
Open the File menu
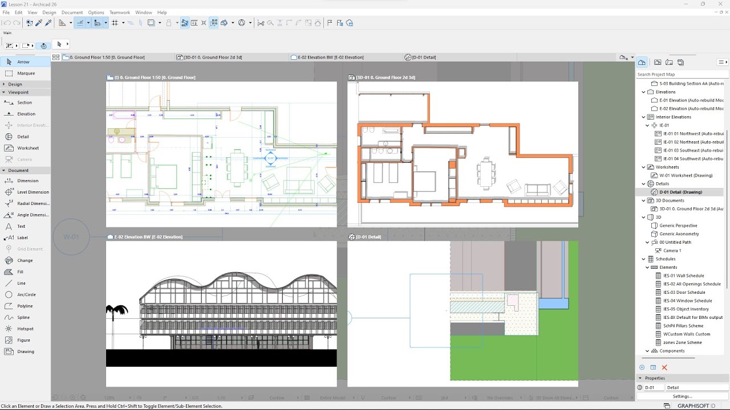click(6, 13)
